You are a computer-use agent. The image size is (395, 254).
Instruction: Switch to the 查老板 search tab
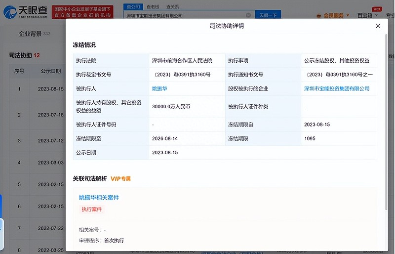click(x=153, y=7)
